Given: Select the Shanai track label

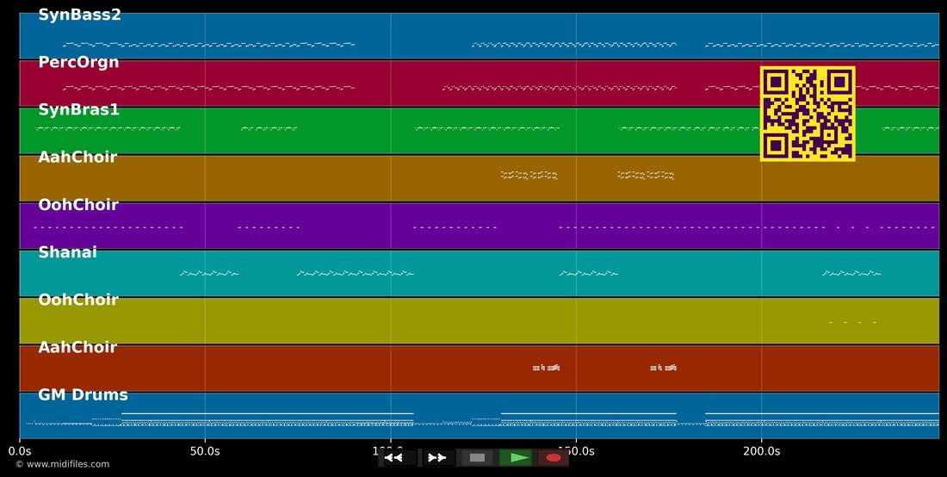Looking at the screenshot, I should coord(67,252).
